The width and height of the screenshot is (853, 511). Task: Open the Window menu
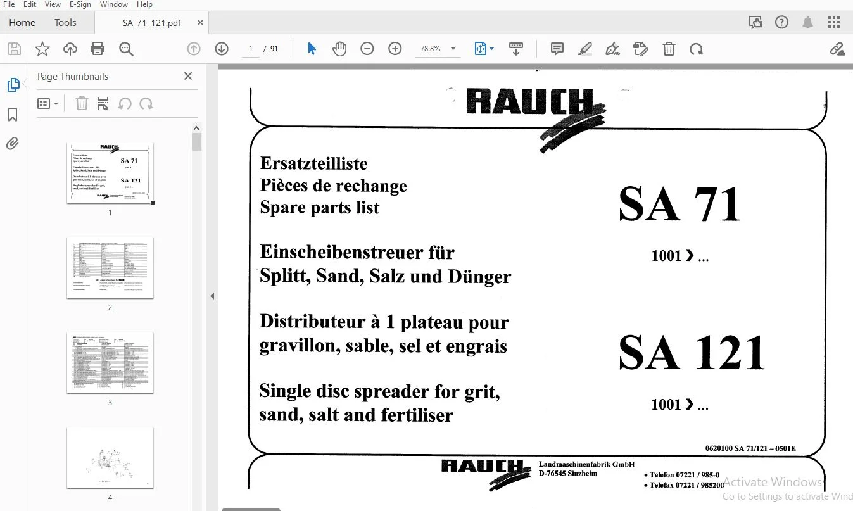point(114,4)
